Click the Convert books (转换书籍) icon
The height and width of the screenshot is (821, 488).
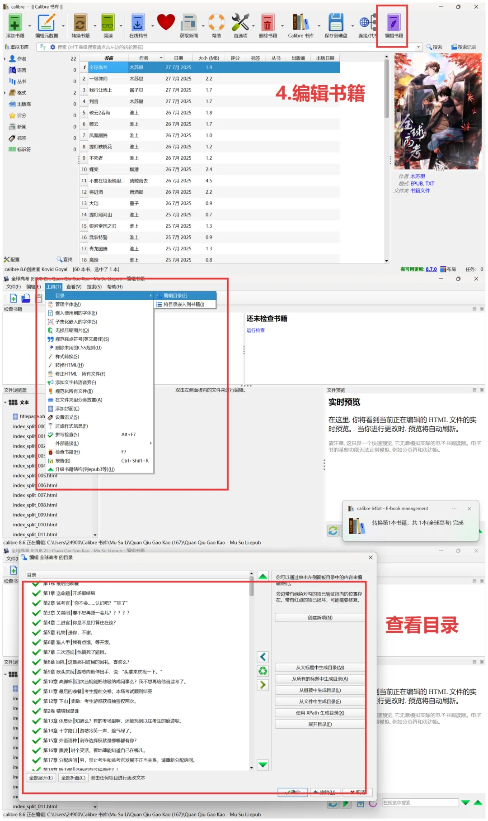tap(80, 23)
